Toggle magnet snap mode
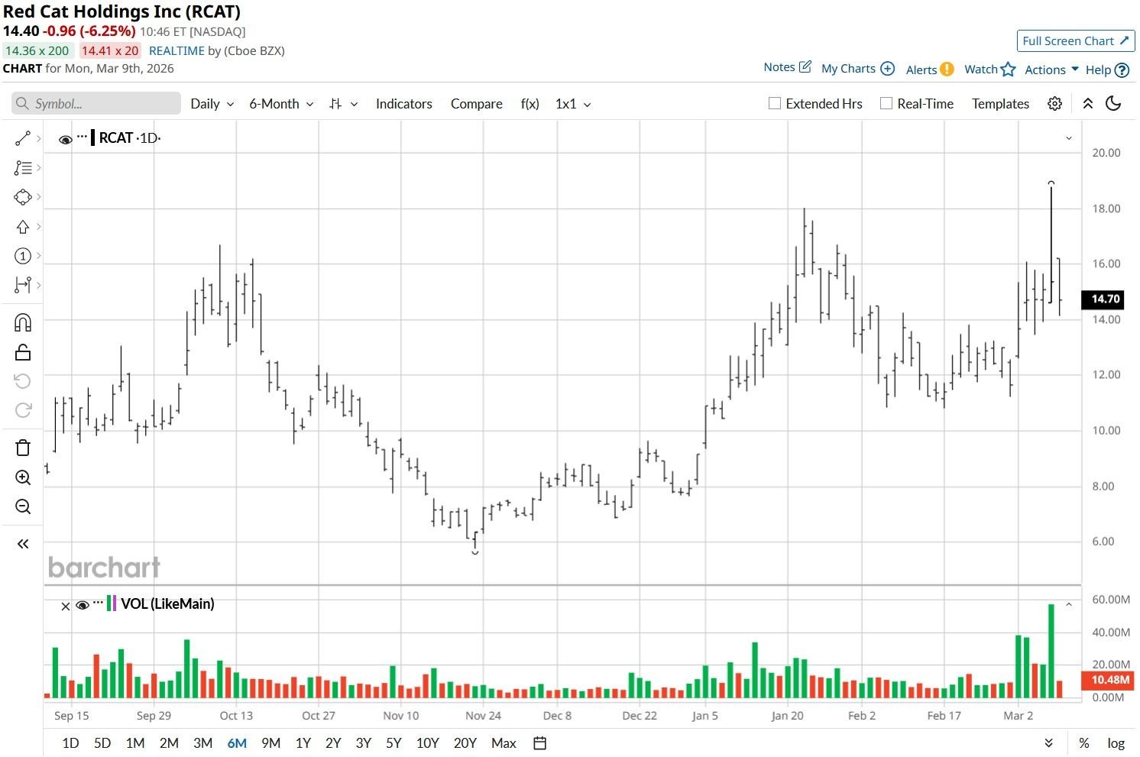Screen dimensions: 1140x757 point(23,322)
